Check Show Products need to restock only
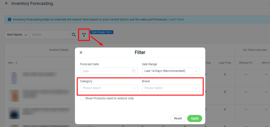 click(x=82, y=98)
